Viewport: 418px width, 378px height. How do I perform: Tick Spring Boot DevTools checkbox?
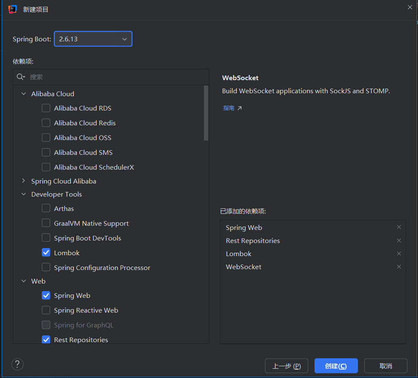tap(46, 238)
